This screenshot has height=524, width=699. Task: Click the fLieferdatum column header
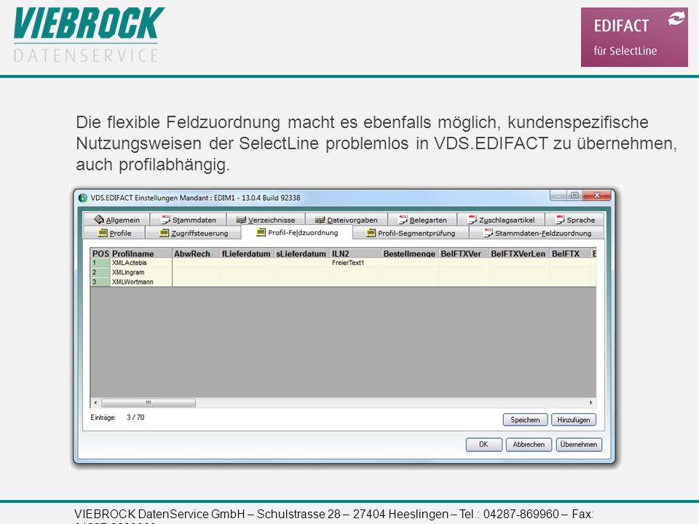[x=247, y=253]
